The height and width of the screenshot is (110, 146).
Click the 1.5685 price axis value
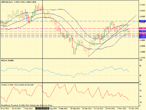point(142,40)
